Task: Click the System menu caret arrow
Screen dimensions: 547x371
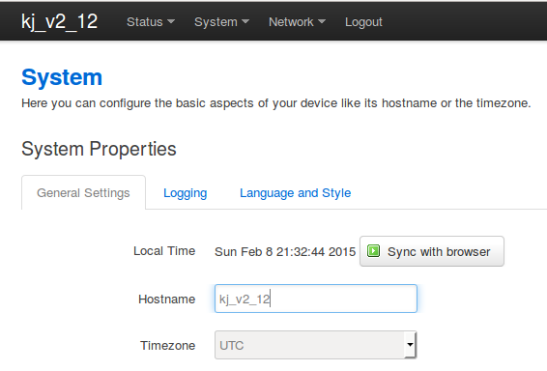Action: coord(245,21)
